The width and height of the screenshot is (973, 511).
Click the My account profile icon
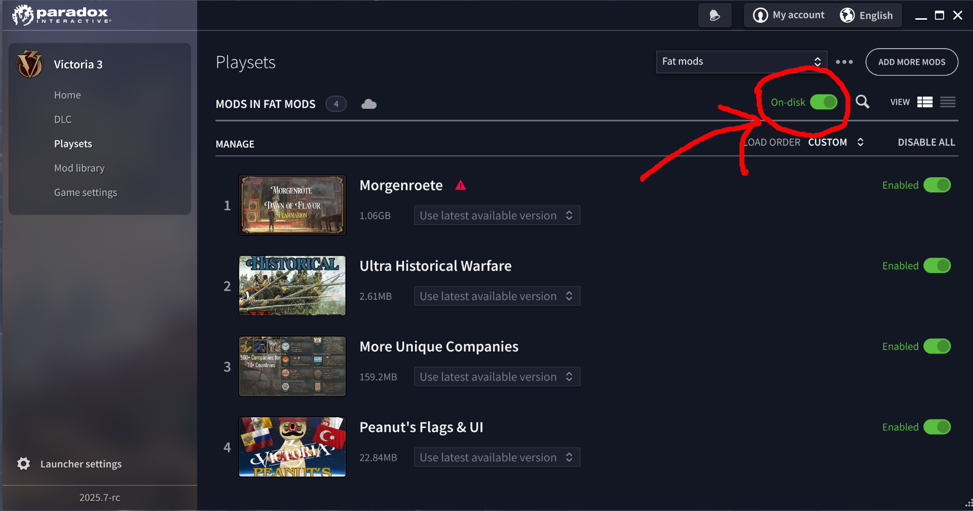coord(760,15)
